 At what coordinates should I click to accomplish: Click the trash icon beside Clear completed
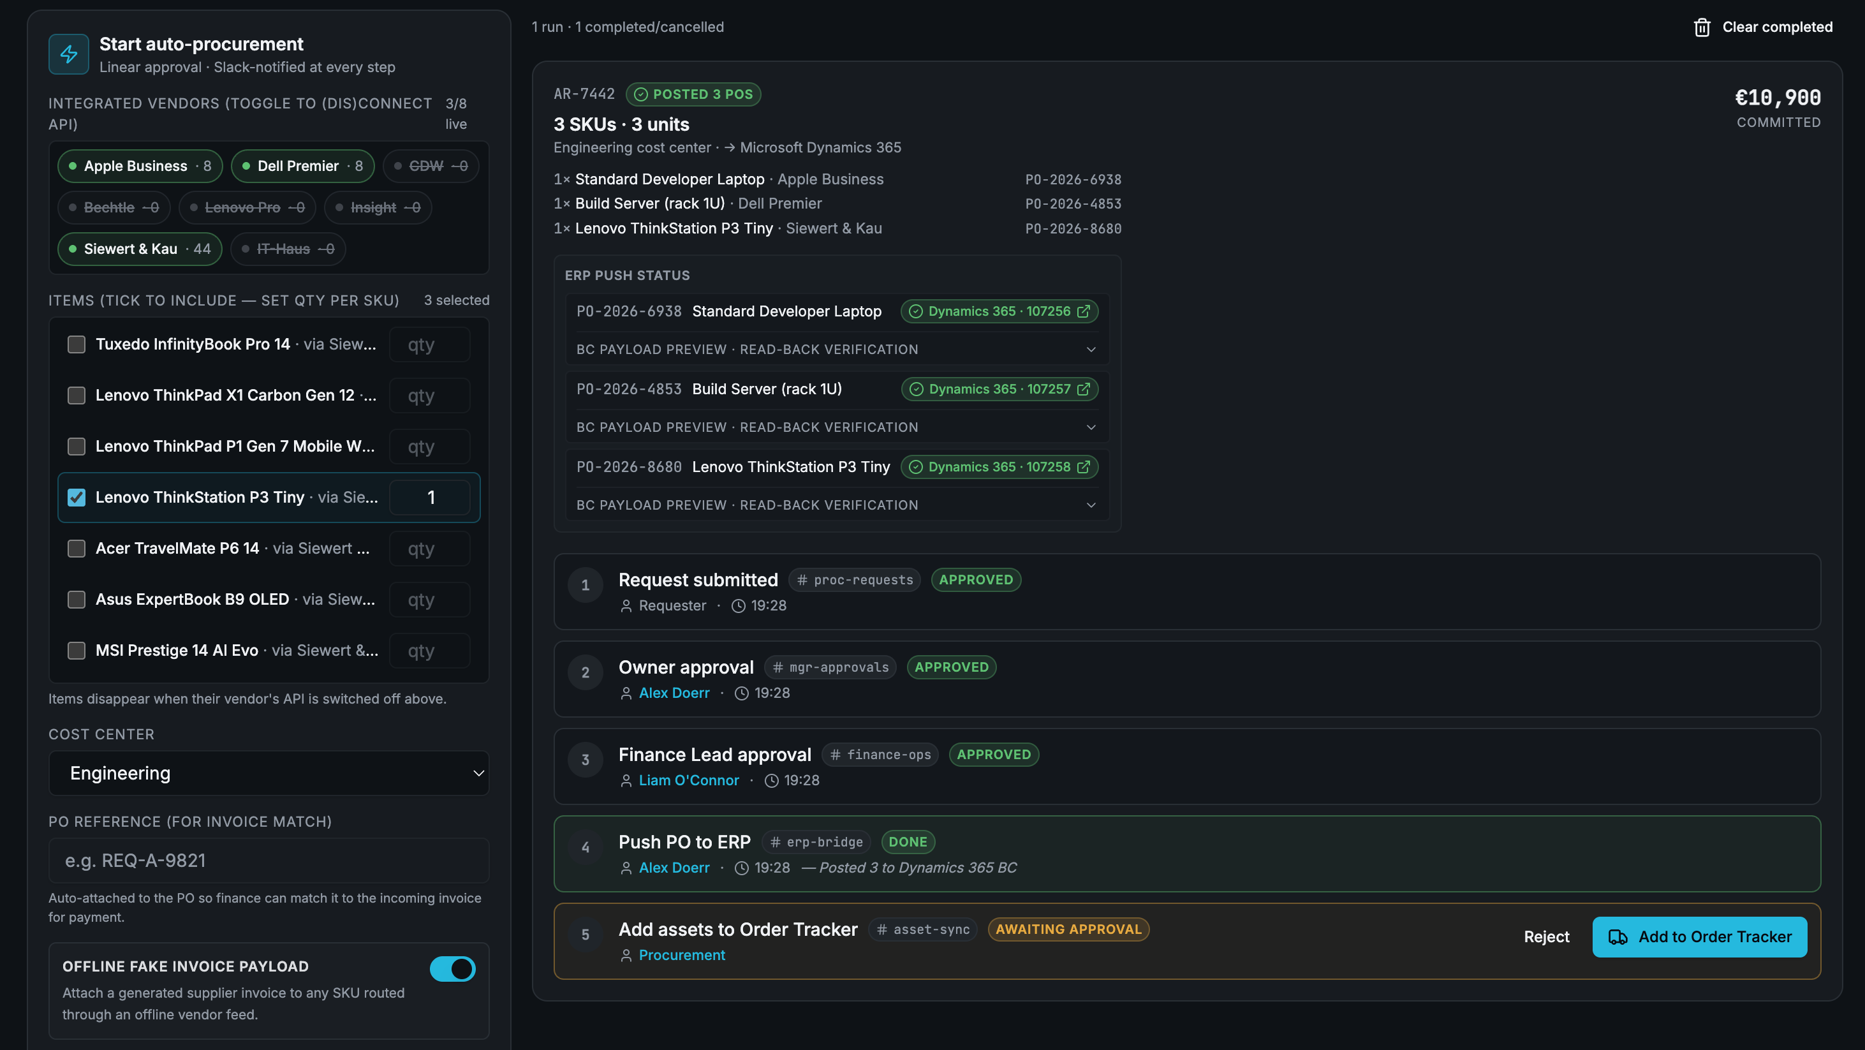coord(1701,27)
